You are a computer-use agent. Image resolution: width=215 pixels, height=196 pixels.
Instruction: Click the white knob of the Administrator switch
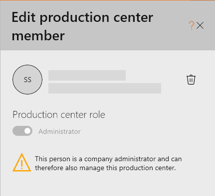(x=27, y=131)
